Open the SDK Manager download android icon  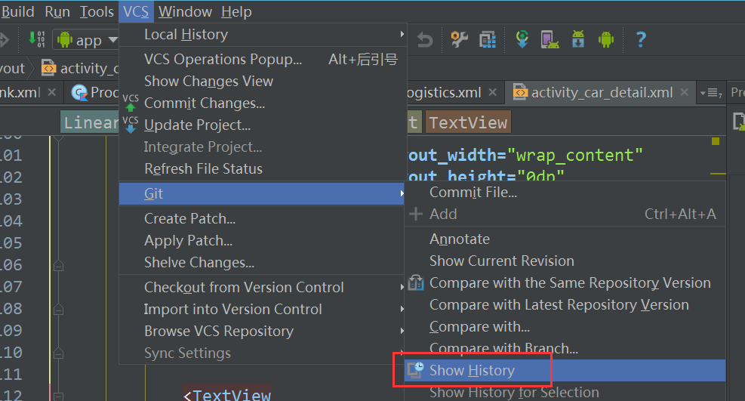coord(577,39)
